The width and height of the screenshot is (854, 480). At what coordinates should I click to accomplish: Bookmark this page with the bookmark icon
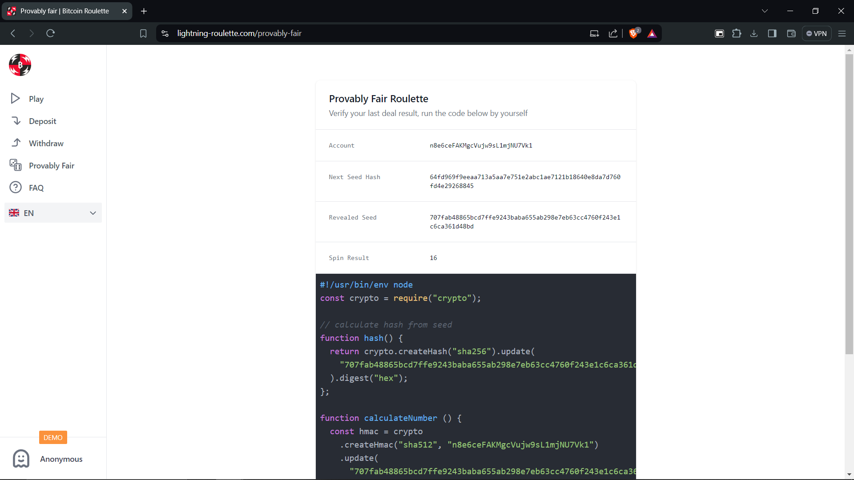(143, 33)
